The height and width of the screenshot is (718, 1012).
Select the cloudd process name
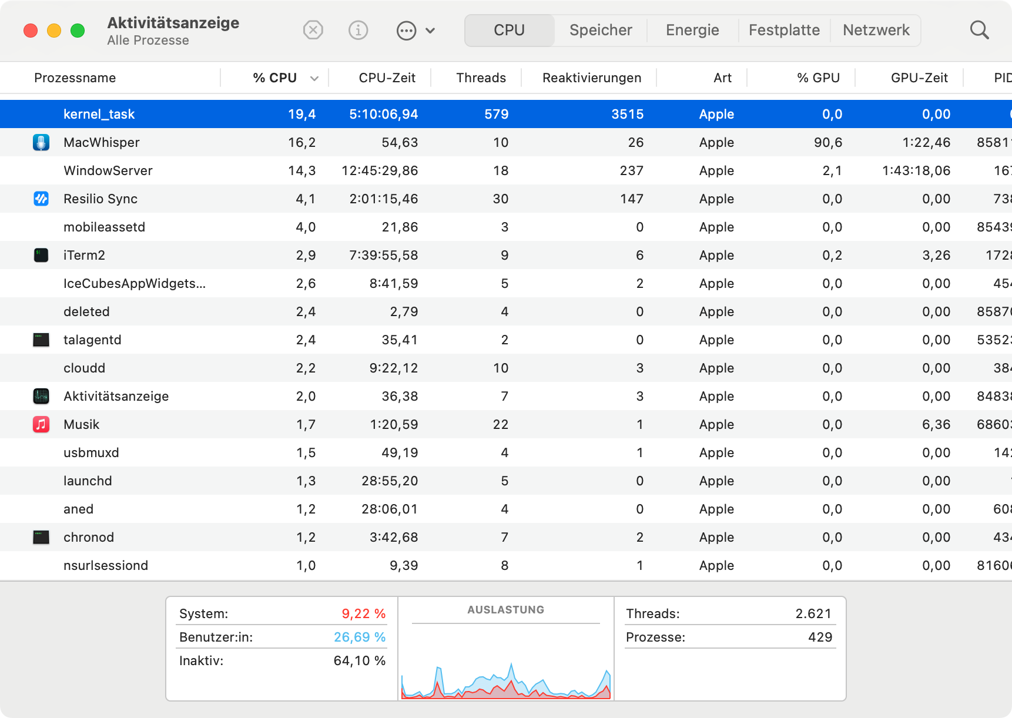84,368
